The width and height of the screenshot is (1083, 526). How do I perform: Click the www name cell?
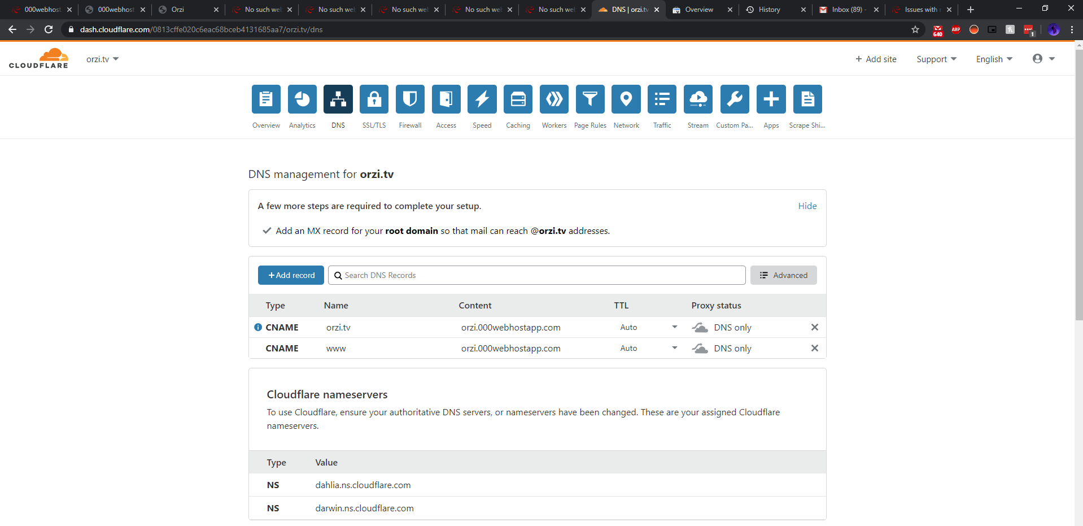coord(336,349)
